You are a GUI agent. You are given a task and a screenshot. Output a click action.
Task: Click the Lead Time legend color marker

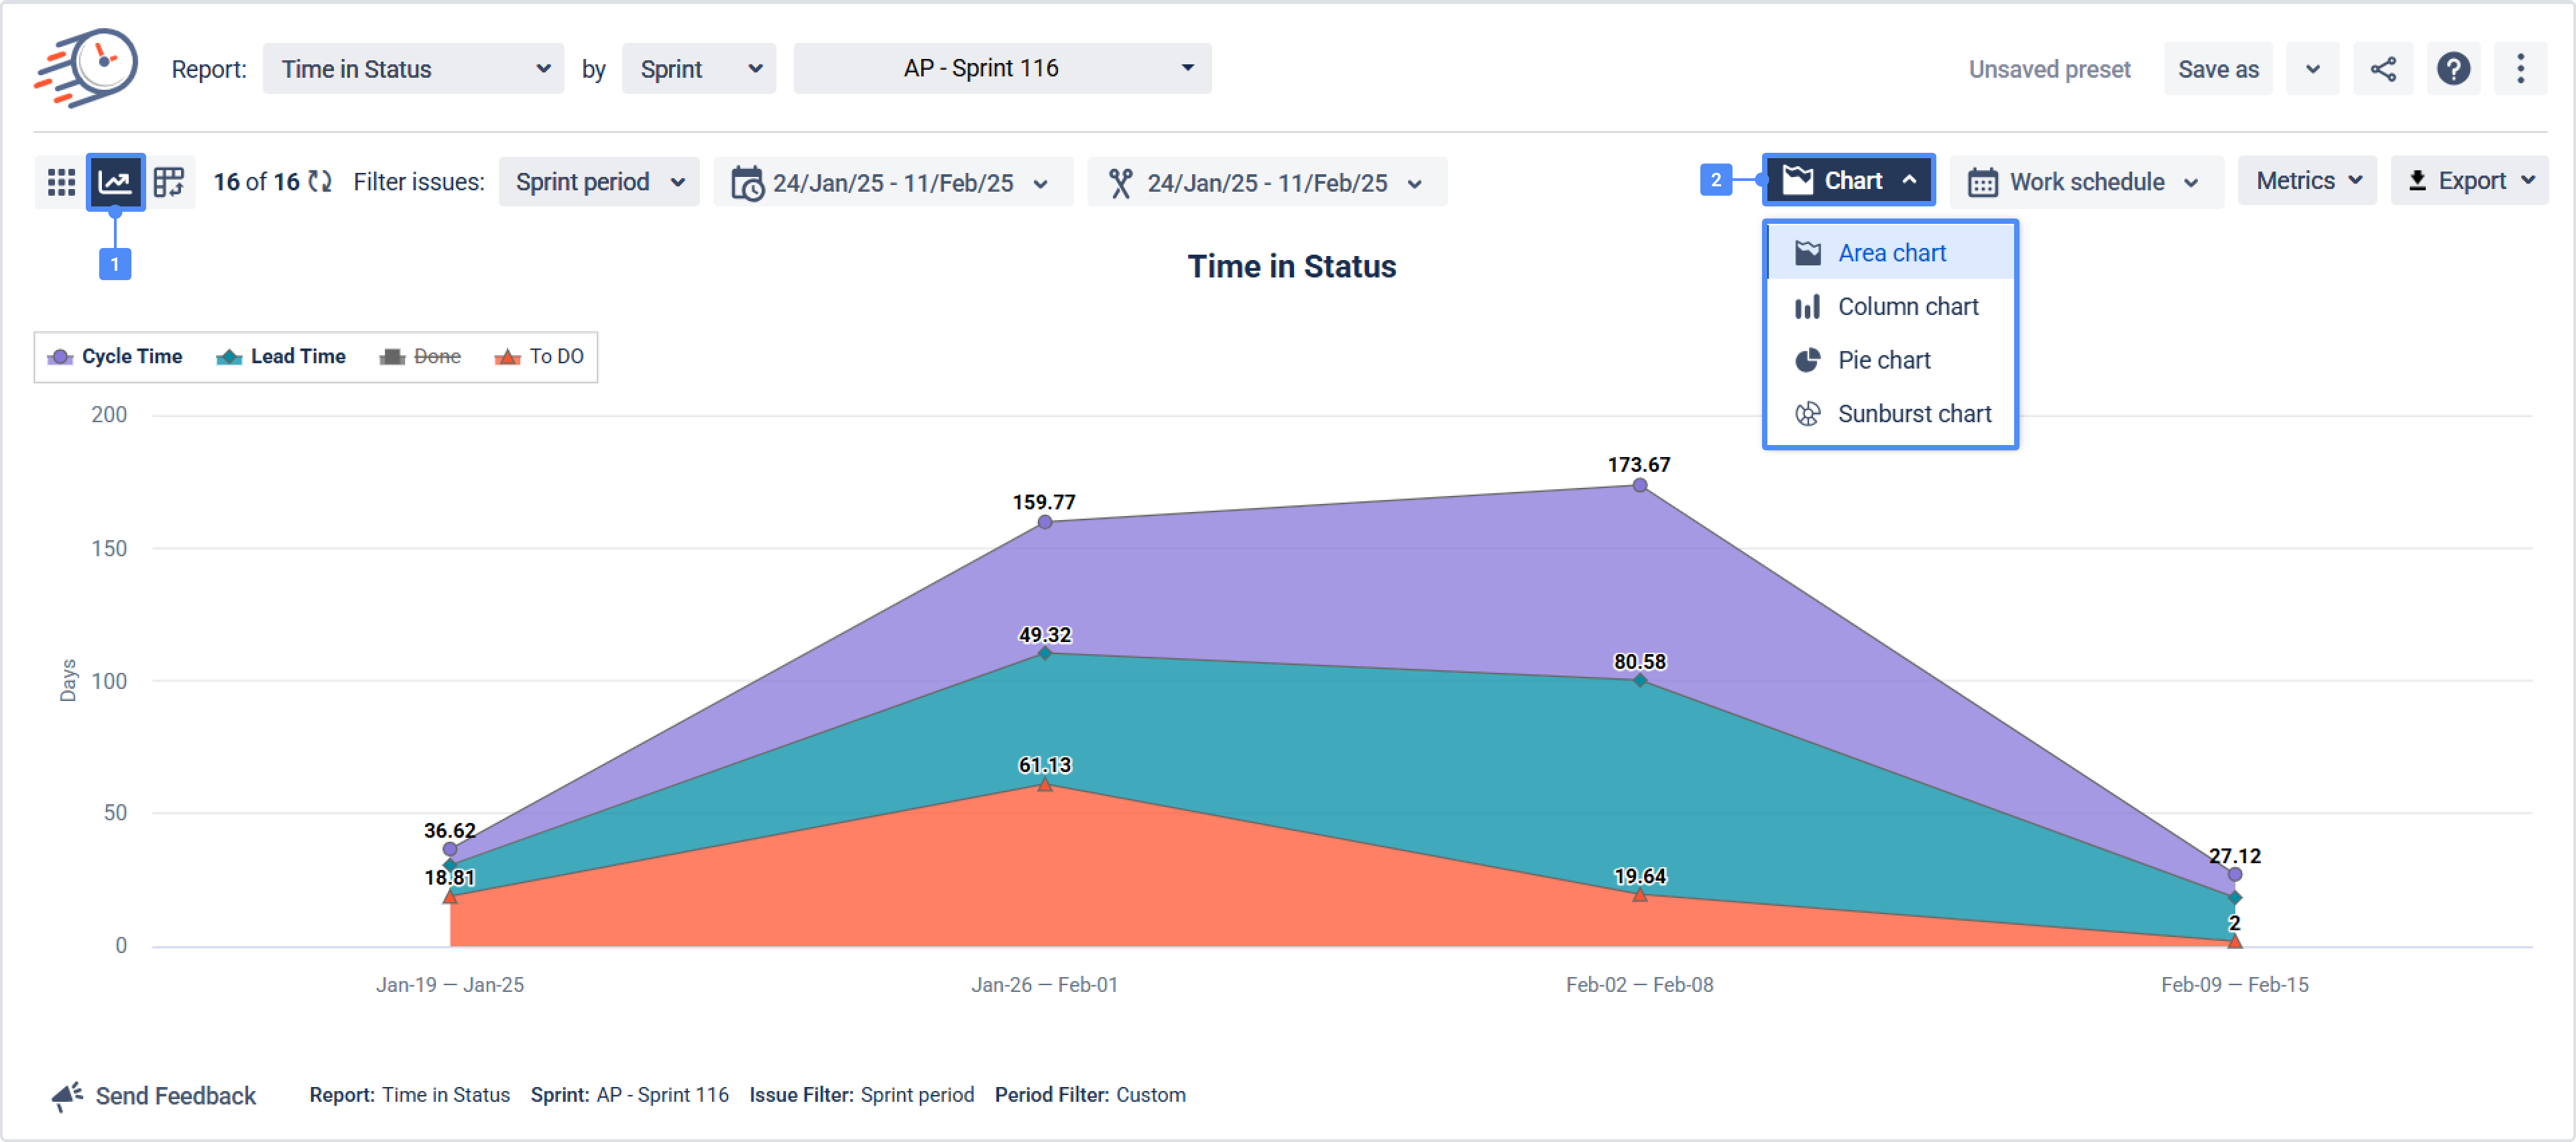(x=229, y=357)
